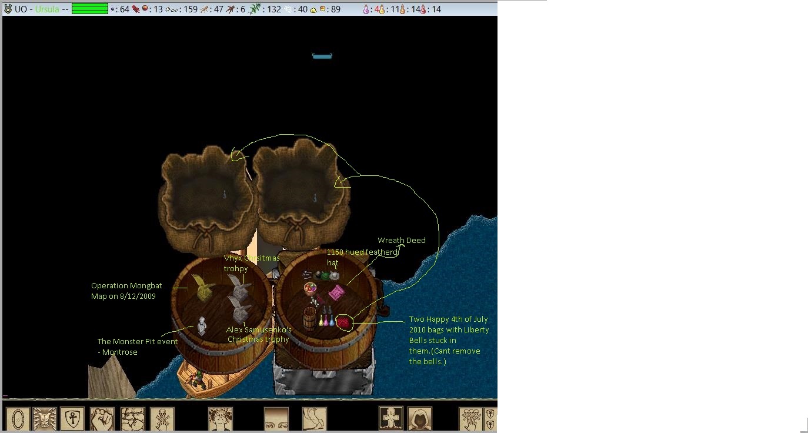Image resolution: width=808 pixels, height=433 pixels.
Task: Click the eyes face spell icon
Action: click(276, 419)
